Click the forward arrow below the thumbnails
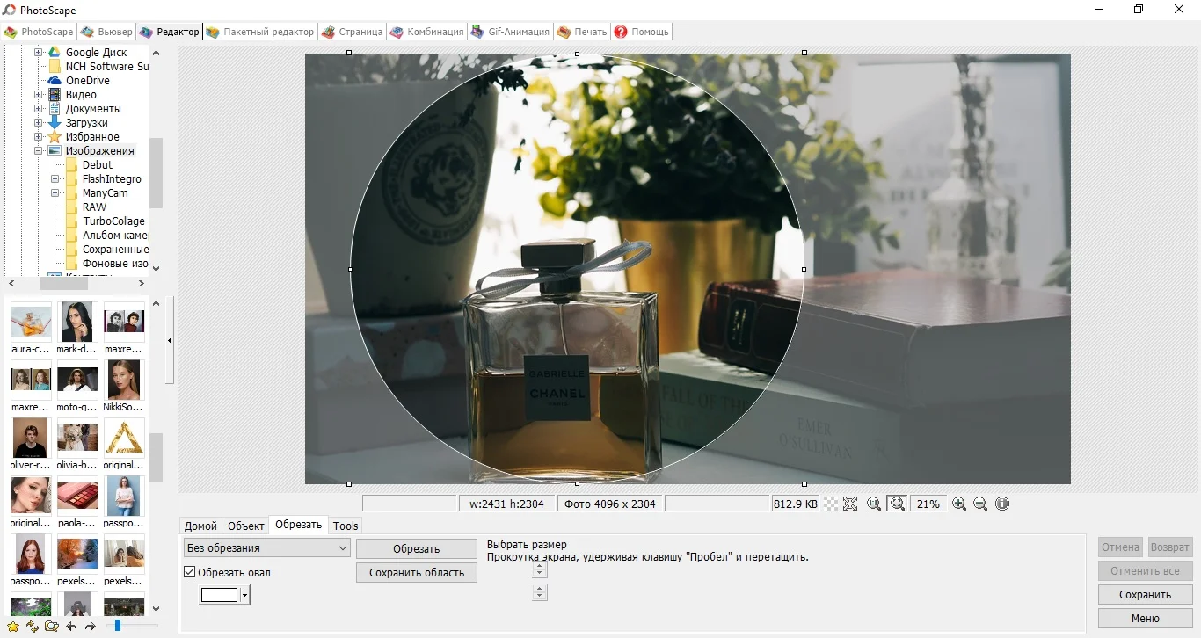This screenshot has height=638, width=1201. click(90, 627)
